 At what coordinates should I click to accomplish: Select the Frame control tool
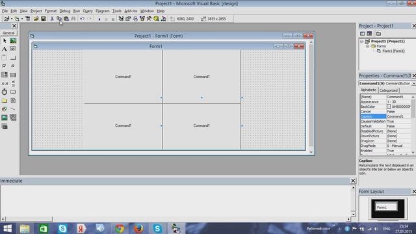(5, 58)
